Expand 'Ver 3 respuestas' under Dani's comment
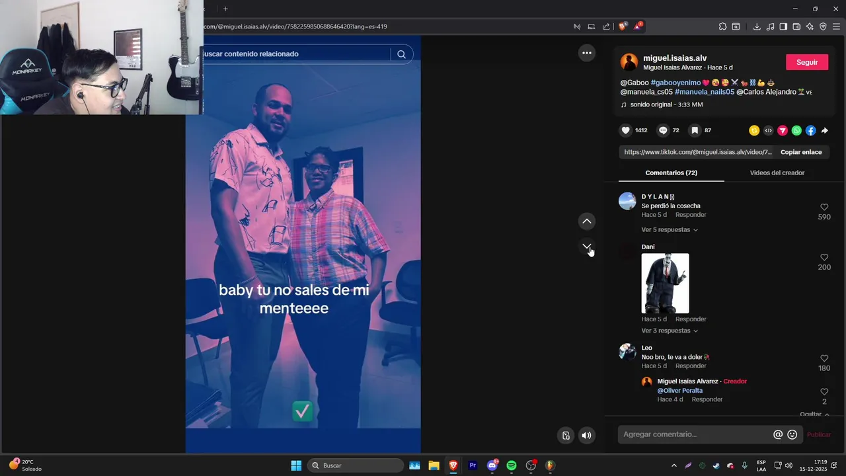This screenshot has height=476, width=846. coord(670,331)
